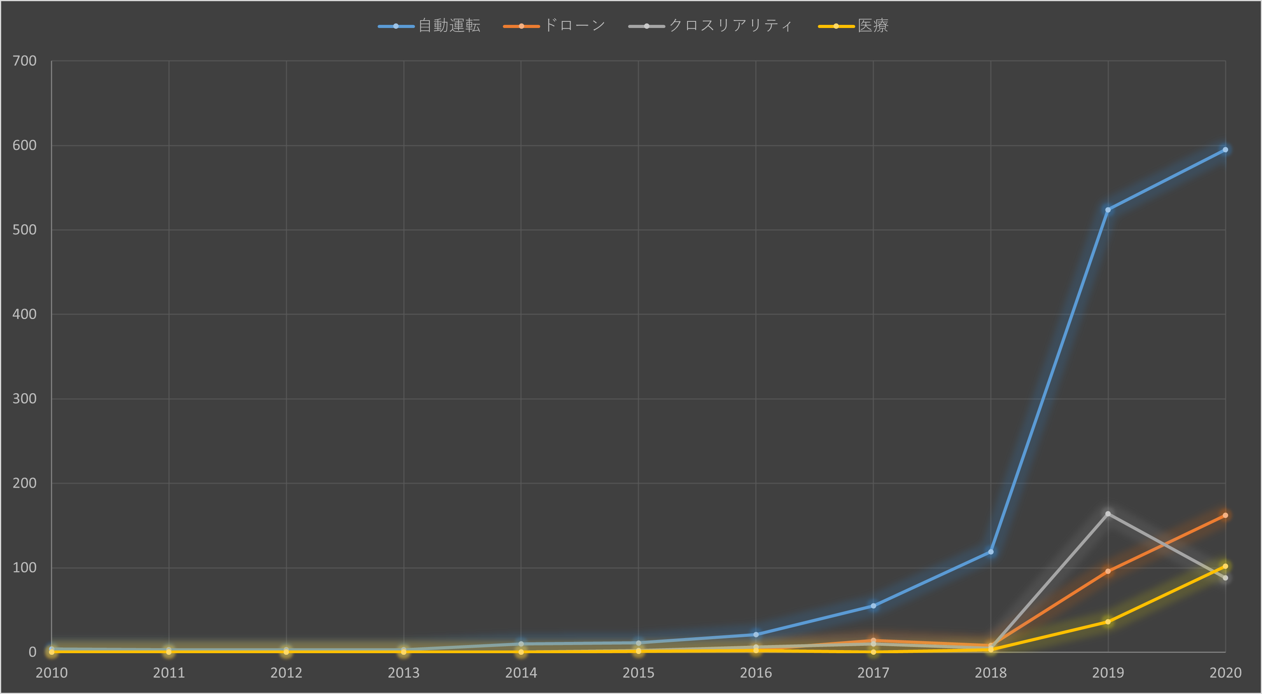Select the クロスリアリティ legend entry
Viewport: 1262px width, 694px height.
click(x=730, y=25)
